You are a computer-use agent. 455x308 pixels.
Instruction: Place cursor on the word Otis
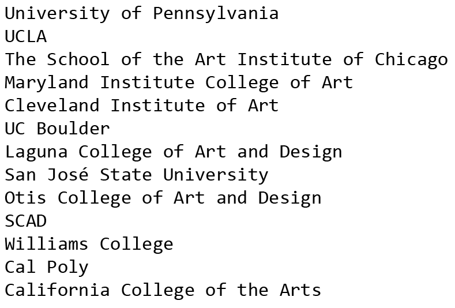pyautogui.click(x=26, y=198)
